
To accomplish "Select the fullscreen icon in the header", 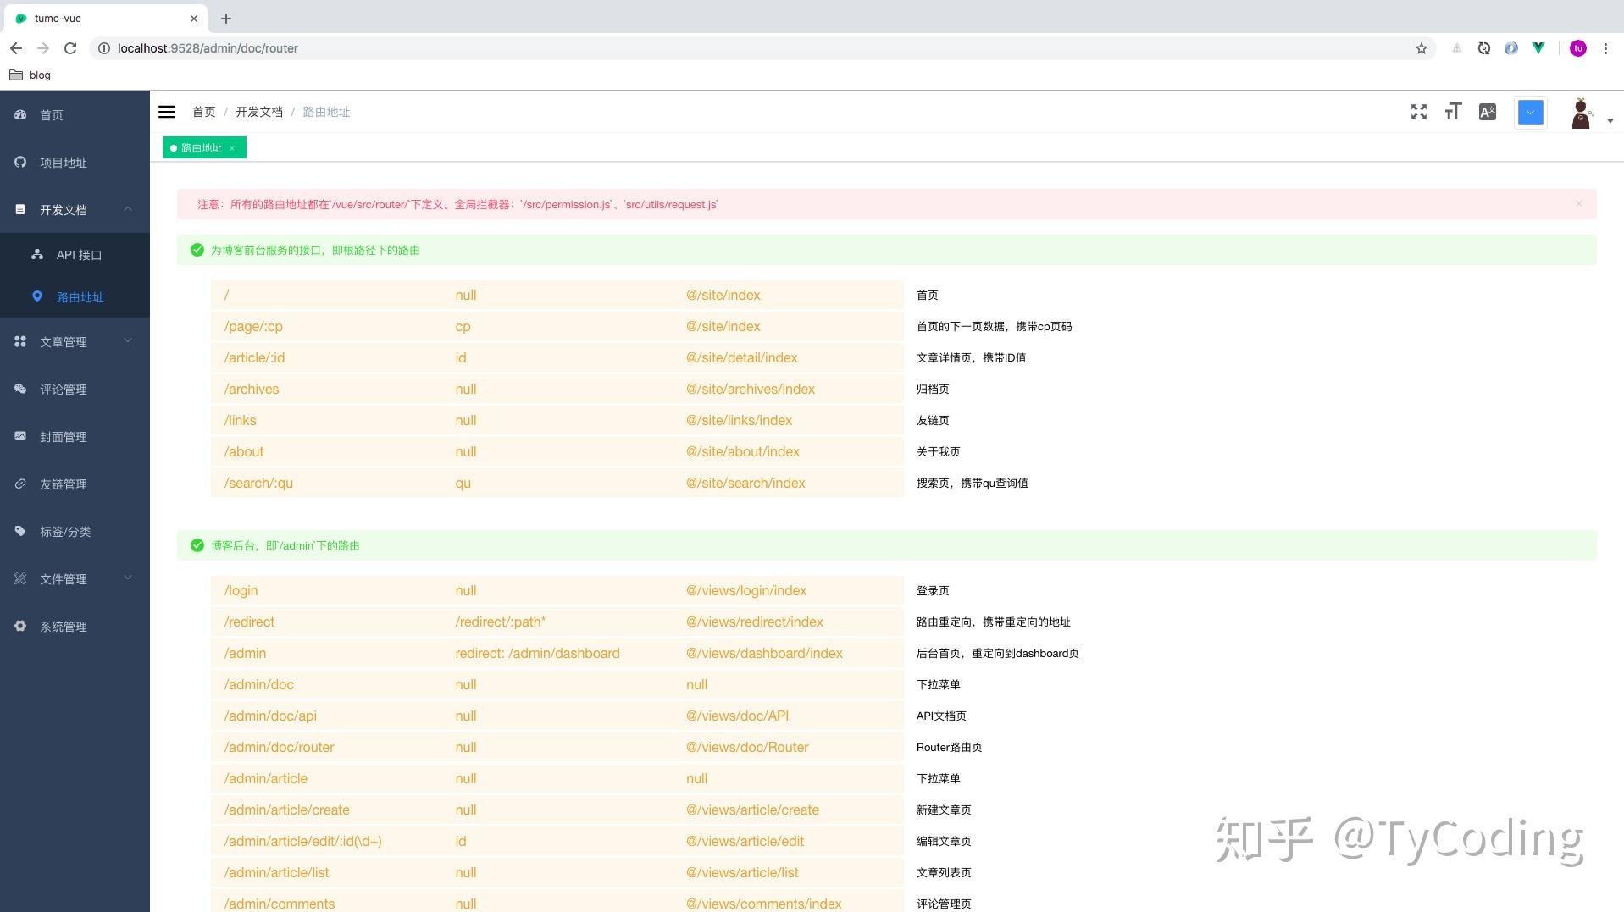I will pyautogui.click(x=1418, y=111).
